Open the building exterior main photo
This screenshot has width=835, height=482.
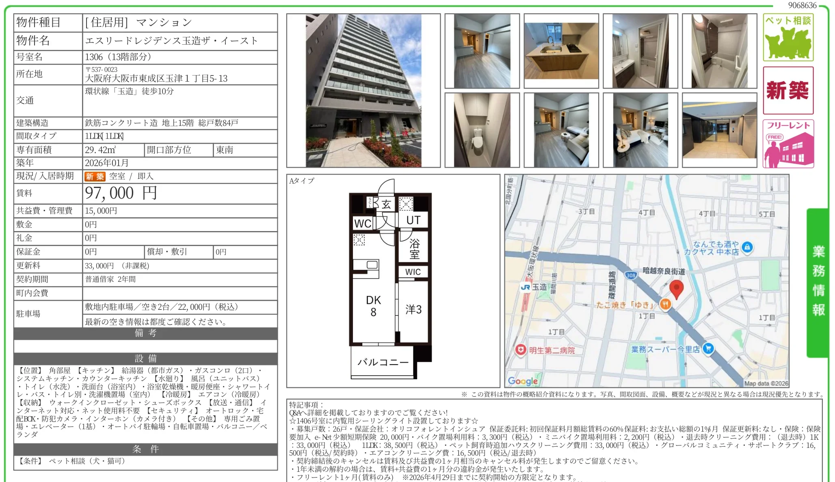[x=363, y=91]
